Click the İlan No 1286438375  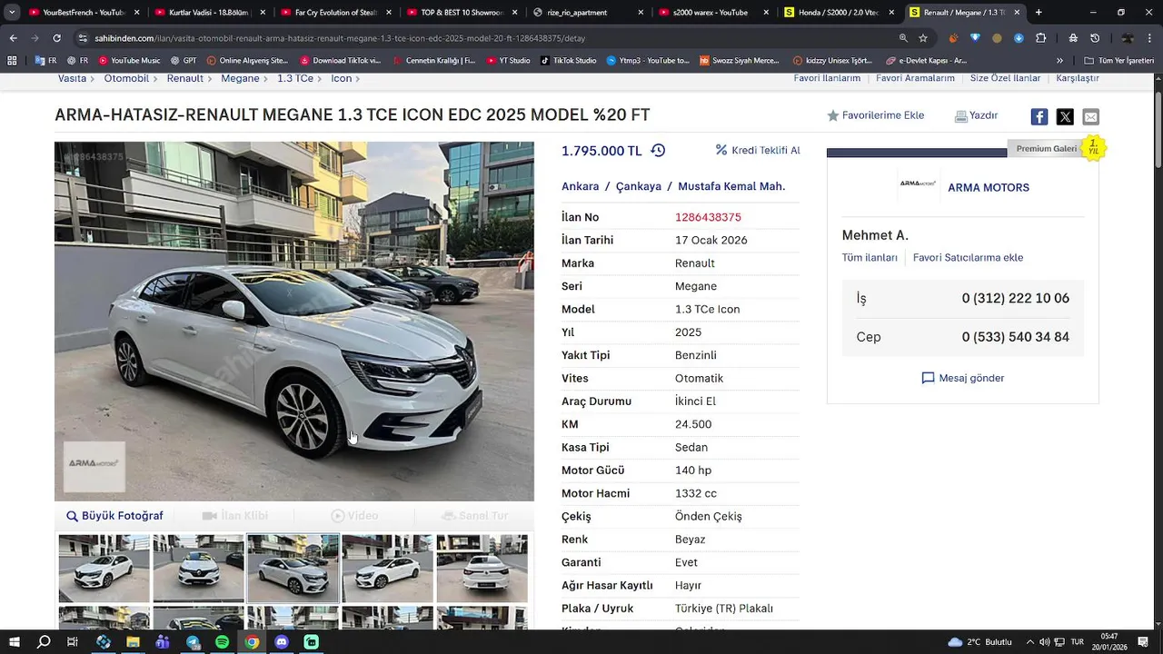(708, 217)
